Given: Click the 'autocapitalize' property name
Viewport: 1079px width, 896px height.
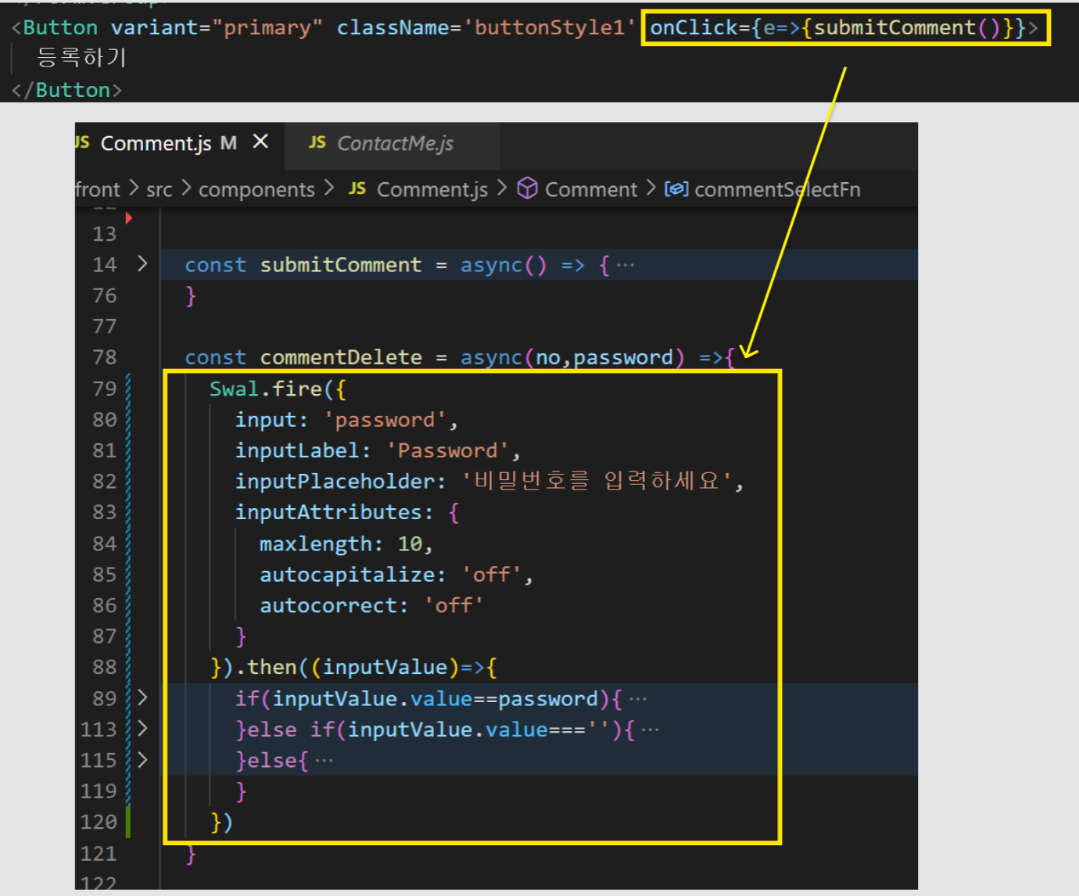Looking at the screenshot, I should pos(347,575).
